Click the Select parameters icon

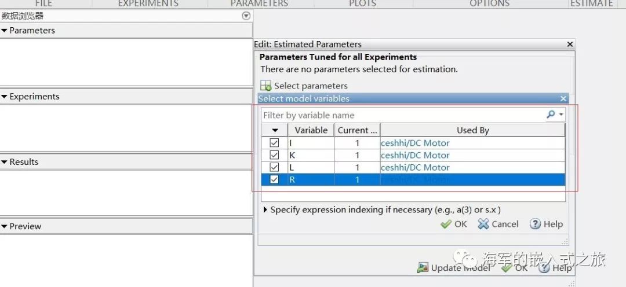coord(266,86)
